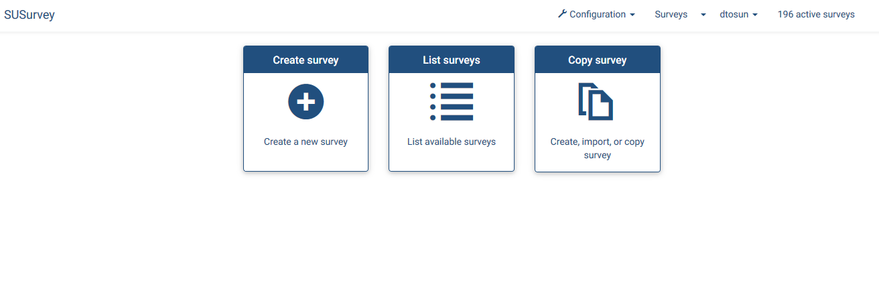Select the 'Create a new survey' caption
This screenshot has width=879, height=293.
coord(306,142)
